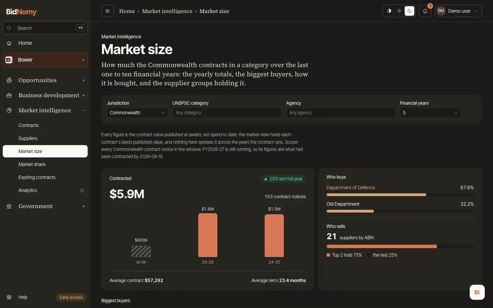Select dark theme moon icon
493x308 pixels.
(x=409, y=11)
